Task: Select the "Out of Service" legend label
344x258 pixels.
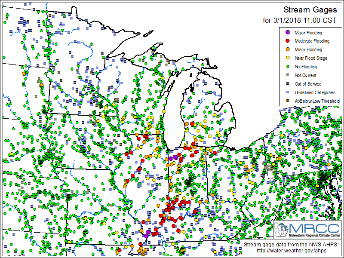Action: 308,84
